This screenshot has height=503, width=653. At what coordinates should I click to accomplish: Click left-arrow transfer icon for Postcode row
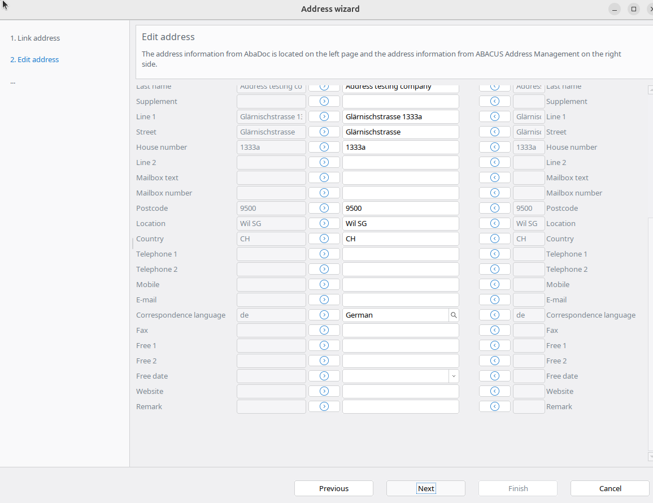(x=495, y=208)
